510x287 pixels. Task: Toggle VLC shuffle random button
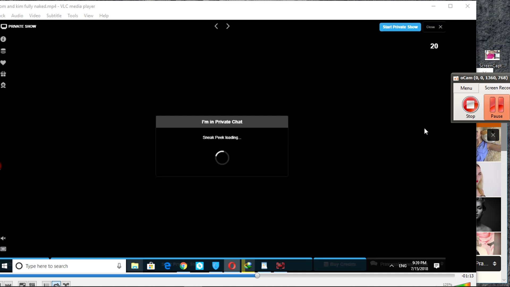pyautogui.click(x=66, y=285)
